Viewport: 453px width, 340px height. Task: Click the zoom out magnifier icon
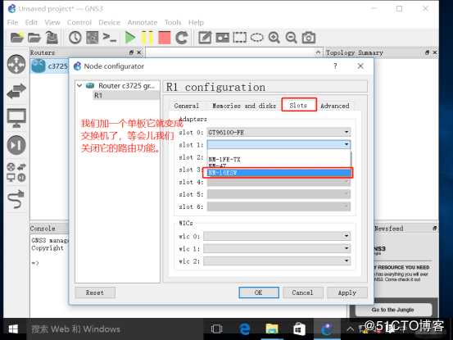(292, 38)
